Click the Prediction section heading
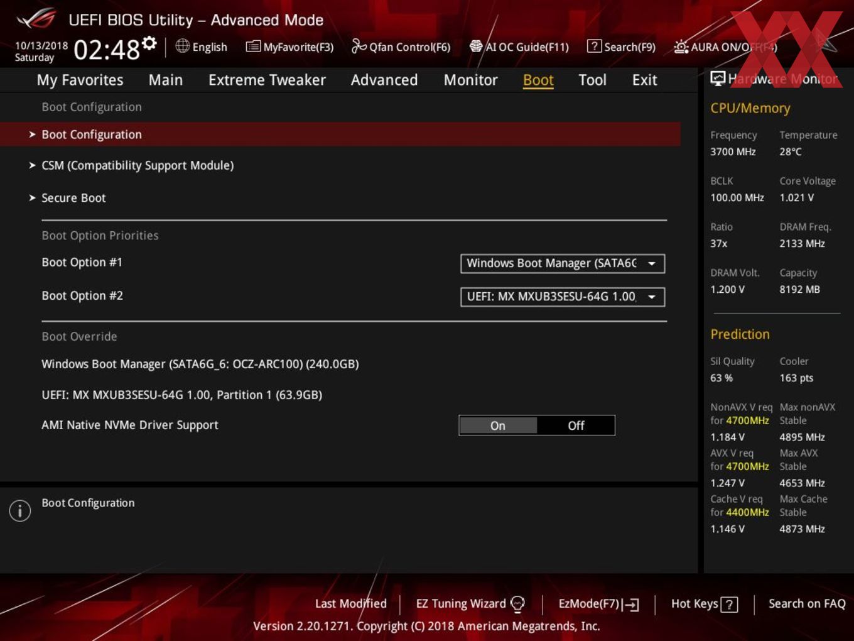854x641 pixels. click(x=740, y=334)
